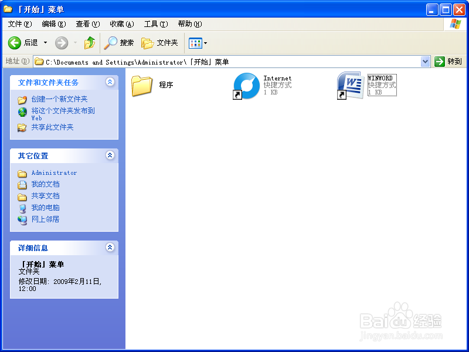Click the Programs folder name 程序
This screenshot has width=469, height=352.
[x=166, y=85]
